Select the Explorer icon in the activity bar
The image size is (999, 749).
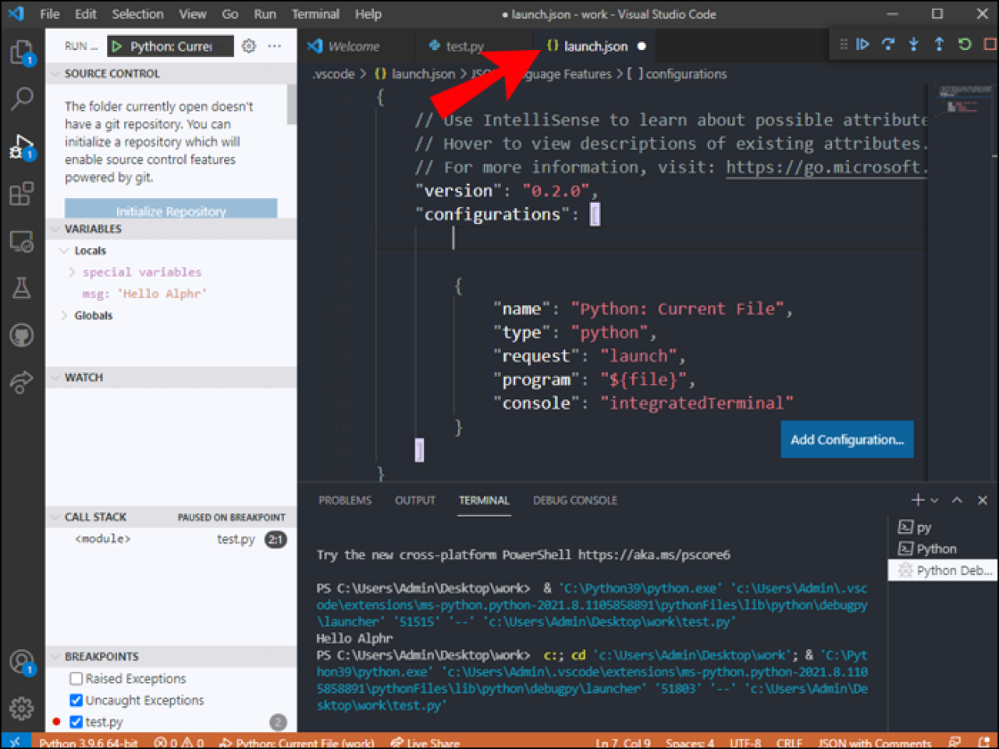point(21,51)
